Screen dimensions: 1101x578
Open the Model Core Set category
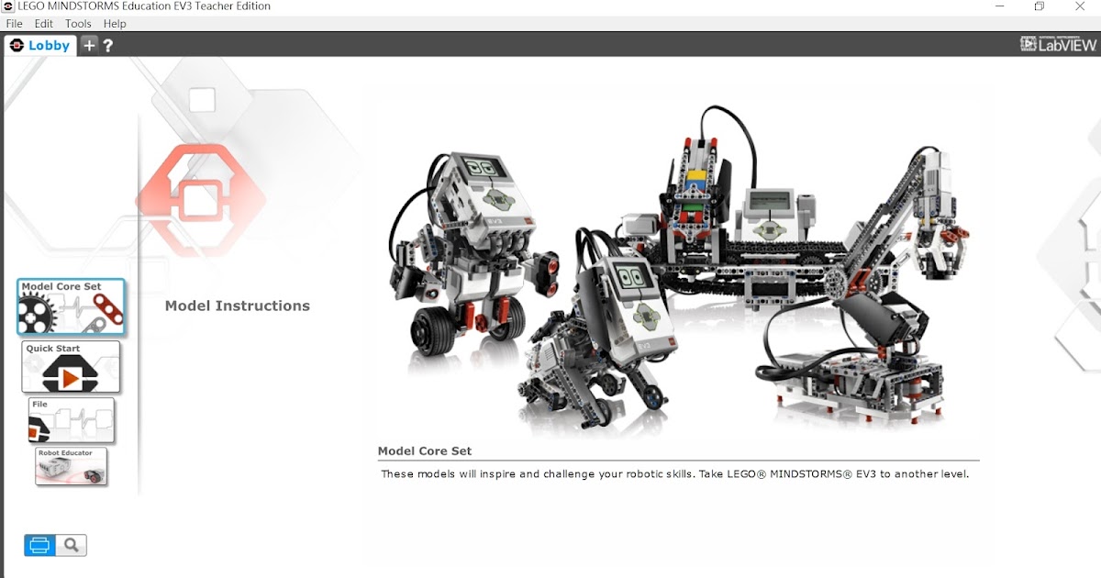click(x=71, y=306)
